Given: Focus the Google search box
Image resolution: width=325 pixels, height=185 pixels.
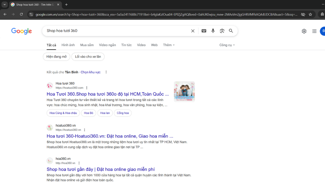Looking at the screenshot, I should click(x=117, y=31).
